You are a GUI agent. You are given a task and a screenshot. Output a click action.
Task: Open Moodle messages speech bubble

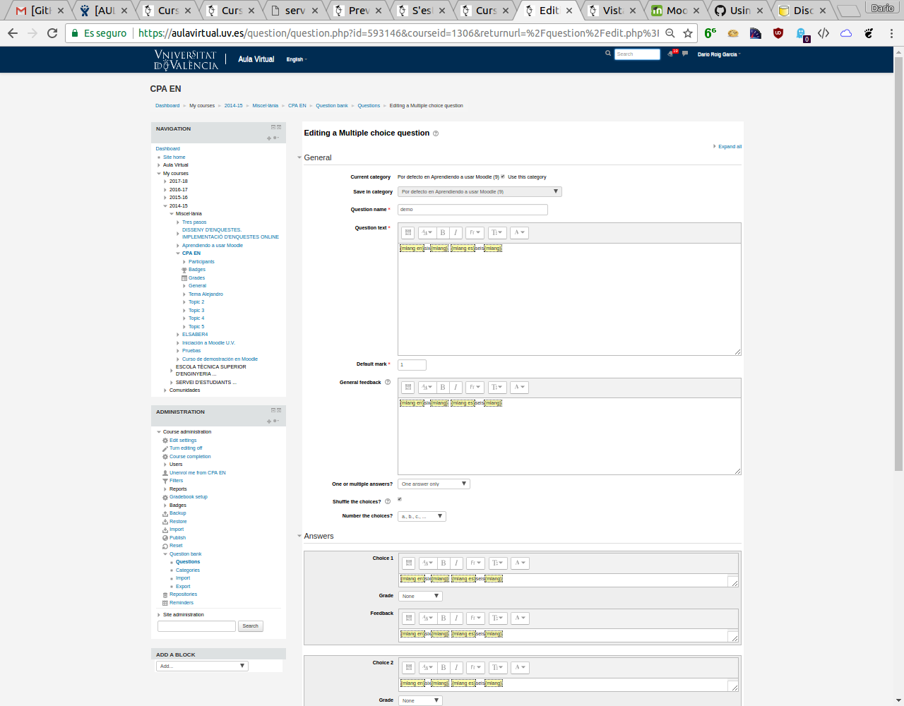click(684, 54)
